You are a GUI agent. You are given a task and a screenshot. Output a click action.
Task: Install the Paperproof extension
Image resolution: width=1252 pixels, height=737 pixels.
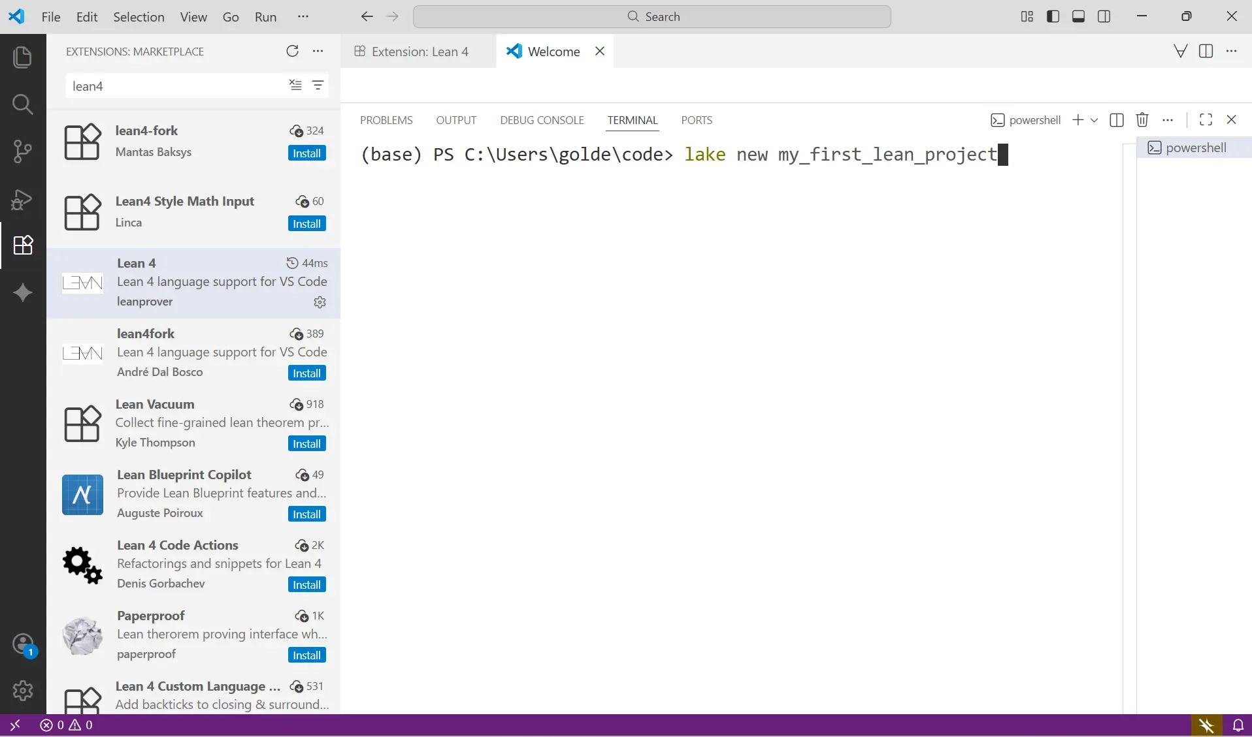tap(306, 655)
